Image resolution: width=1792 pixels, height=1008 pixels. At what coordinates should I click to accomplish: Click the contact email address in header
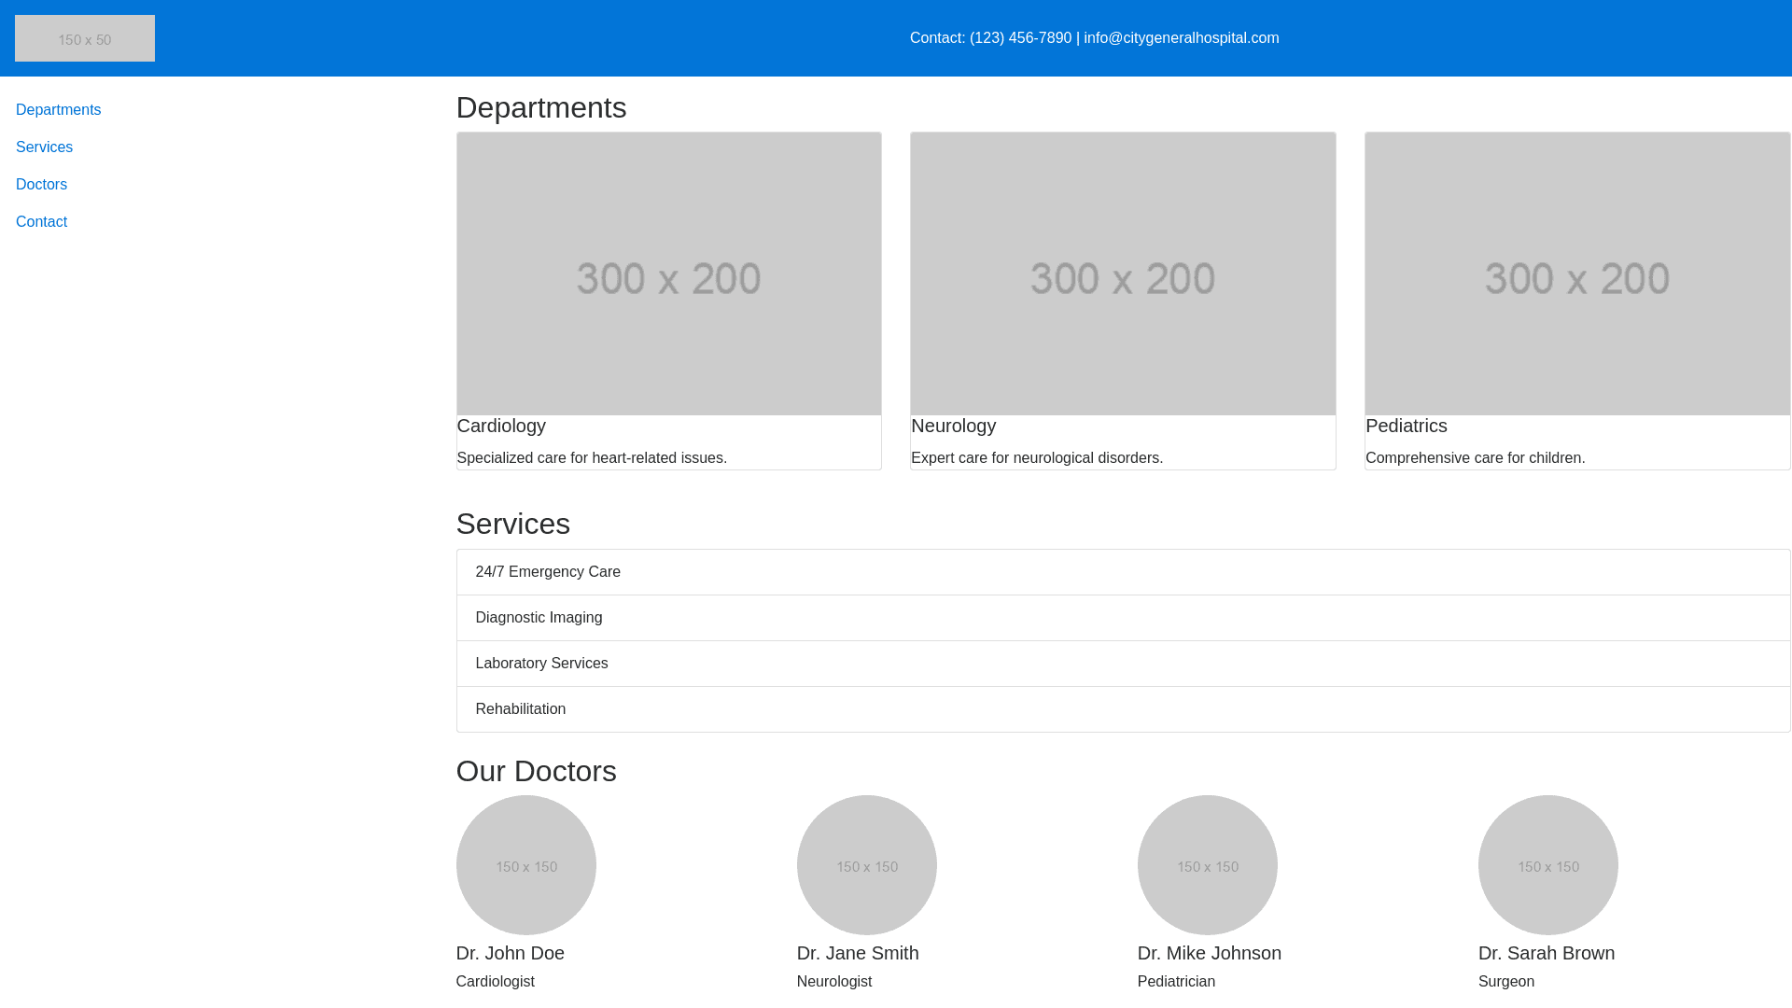point(1181,38)
